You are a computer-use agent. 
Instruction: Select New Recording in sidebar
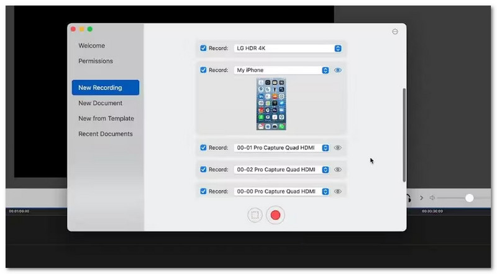106,87
